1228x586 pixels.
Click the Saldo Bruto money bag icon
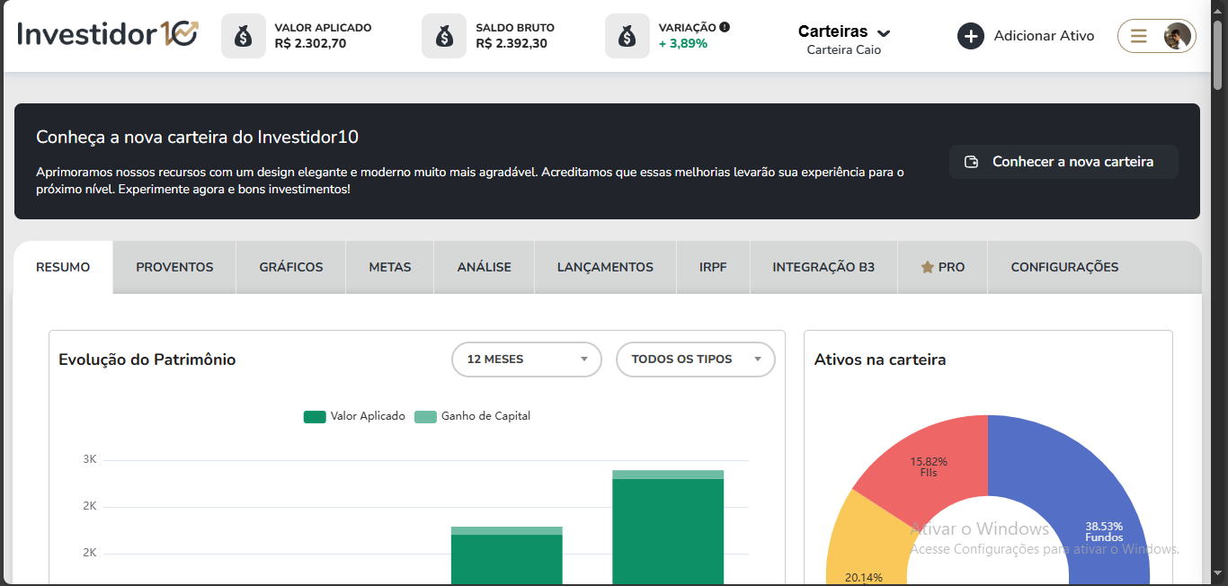pyautogui.click(x=444, y=36)
